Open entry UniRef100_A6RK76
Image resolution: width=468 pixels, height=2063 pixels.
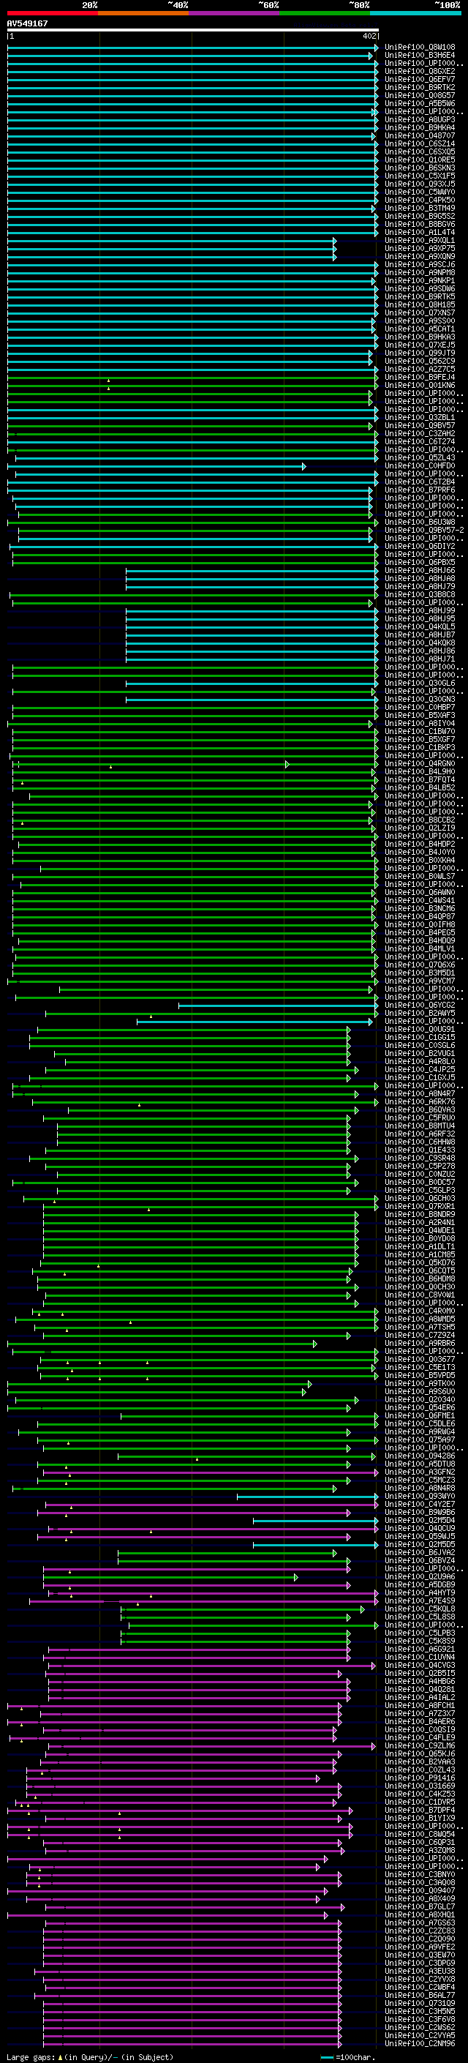419,1102
